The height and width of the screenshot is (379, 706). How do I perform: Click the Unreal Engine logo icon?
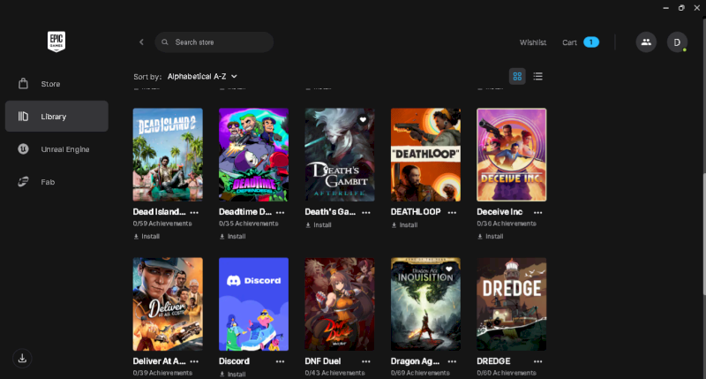point(23,148)
